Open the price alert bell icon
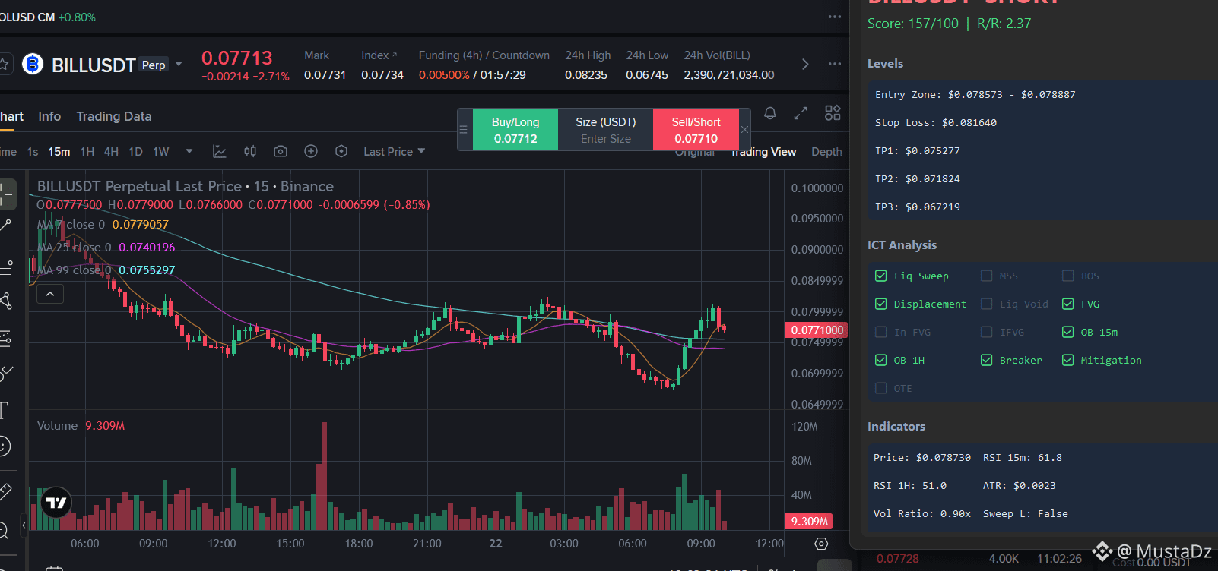Image resolution: width=1218 pixels, height=571 pixels. [x=770, y=113]
